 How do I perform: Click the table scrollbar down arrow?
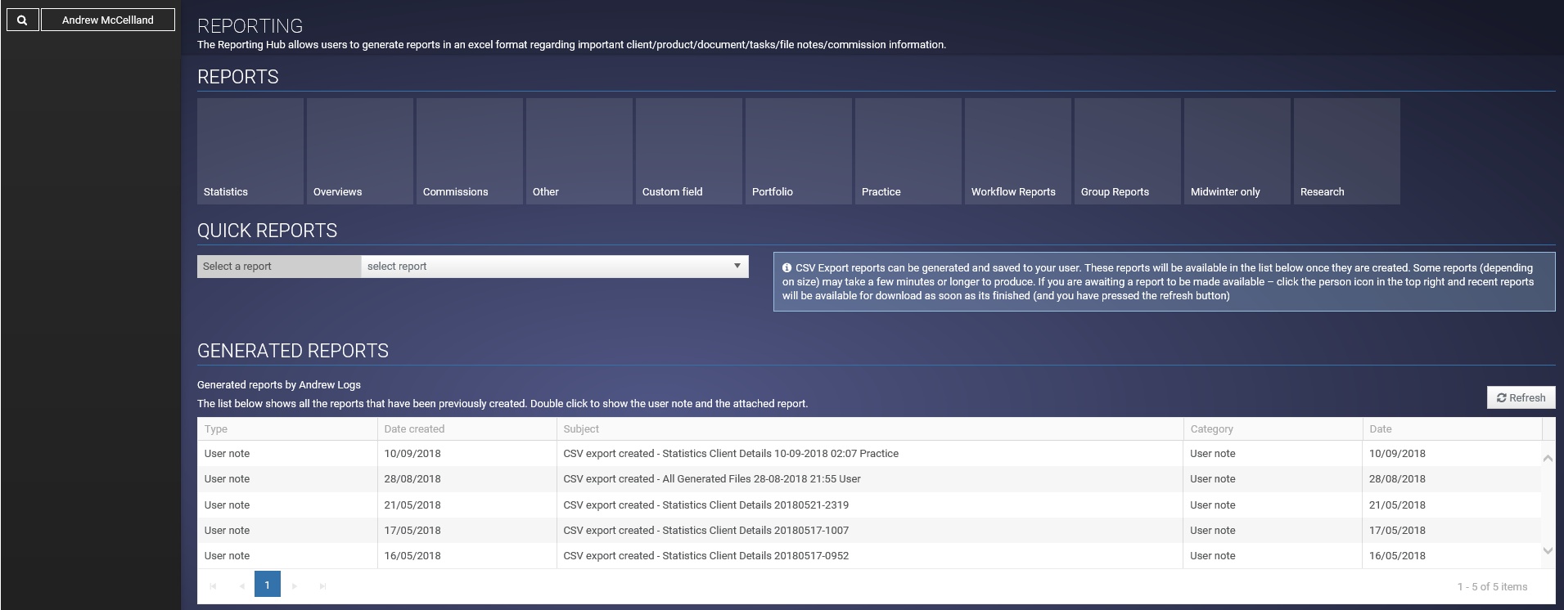pyautogui.click(x=1548, y=550)
